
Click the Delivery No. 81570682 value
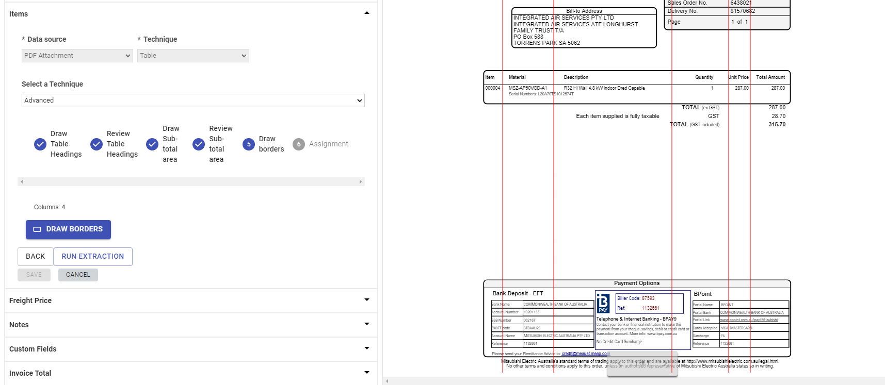tap(743, 11)
